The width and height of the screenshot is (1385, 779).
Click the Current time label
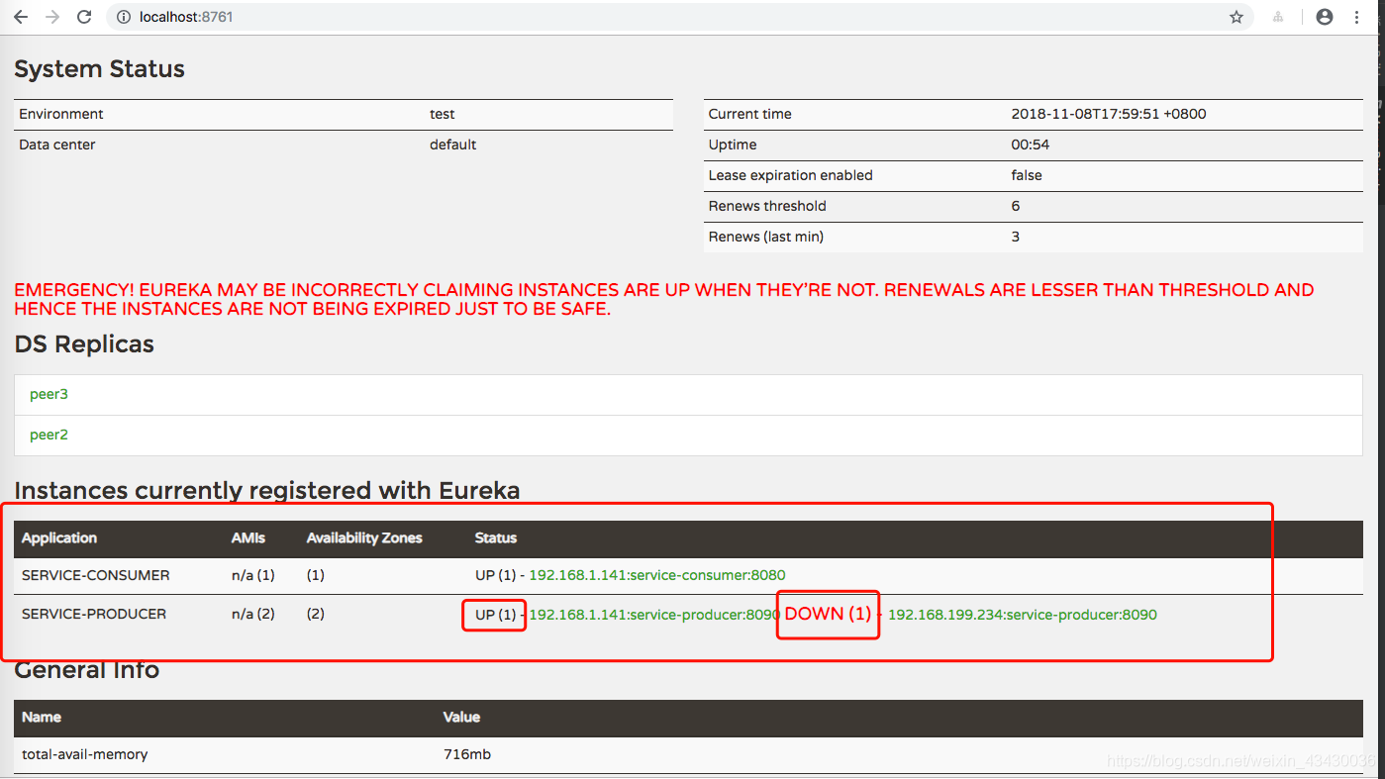click(750, 114)
